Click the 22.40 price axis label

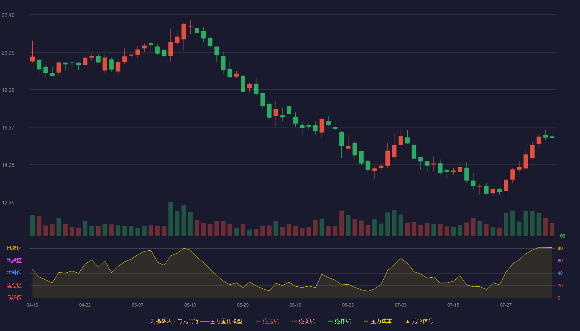(x=8, y=15)
